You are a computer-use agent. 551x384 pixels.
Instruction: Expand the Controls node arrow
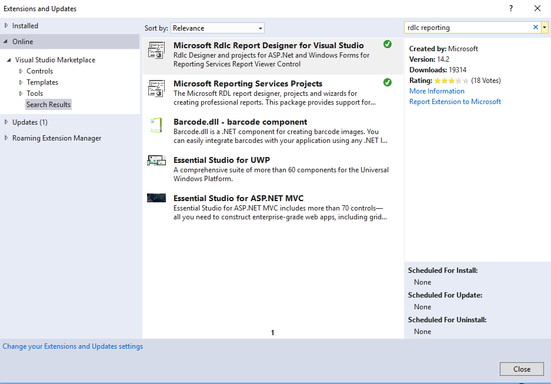[21, 71]
